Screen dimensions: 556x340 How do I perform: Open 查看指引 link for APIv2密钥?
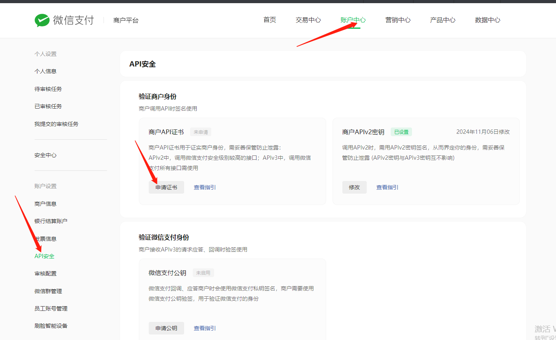(x=387, y=187)
